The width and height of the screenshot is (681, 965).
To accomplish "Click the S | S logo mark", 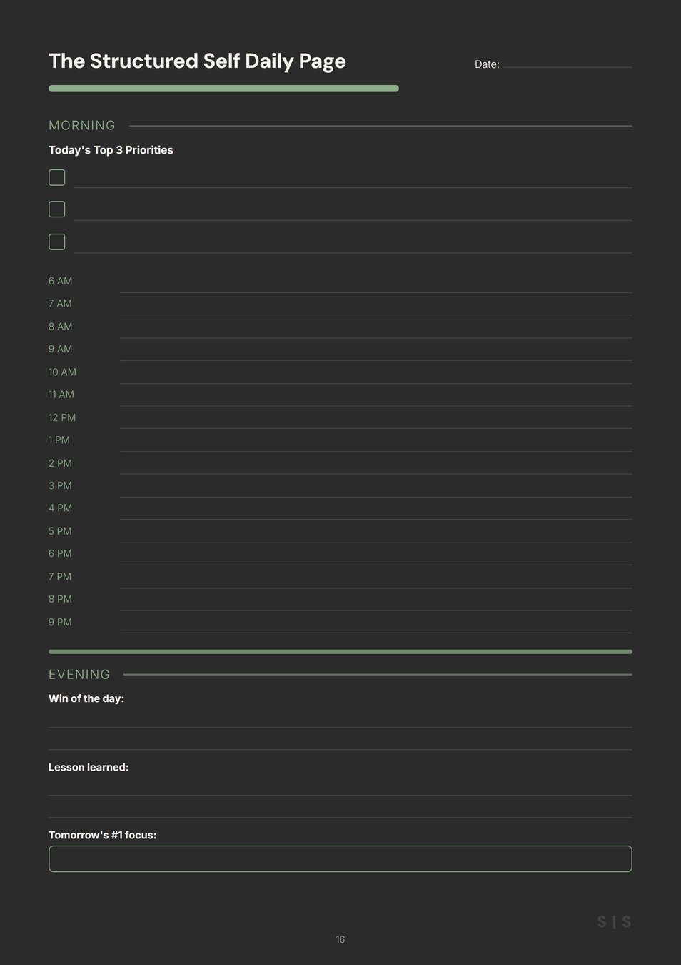I will (x=614, y=922).
